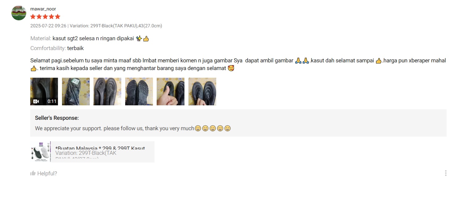The width and height of the screenshot is (454, 199).
Task: Open the thumbs-up hand with shoes photo
Action: tap(171, 92)
